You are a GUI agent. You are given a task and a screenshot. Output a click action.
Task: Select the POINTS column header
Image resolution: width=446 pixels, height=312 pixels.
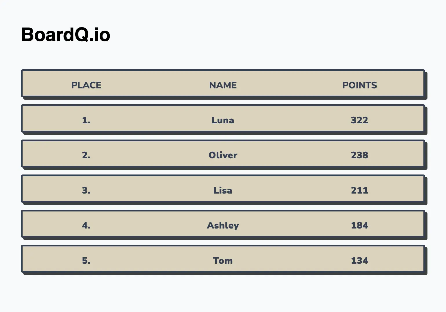tap(360, 85)
